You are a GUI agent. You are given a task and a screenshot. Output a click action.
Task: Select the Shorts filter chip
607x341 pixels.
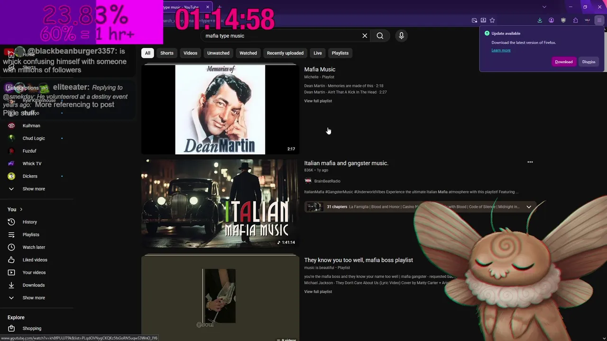pos(167,53)
